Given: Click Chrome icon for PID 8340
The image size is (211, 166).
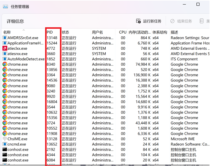Looking at the screenshot, I should [x=5, y=64].
